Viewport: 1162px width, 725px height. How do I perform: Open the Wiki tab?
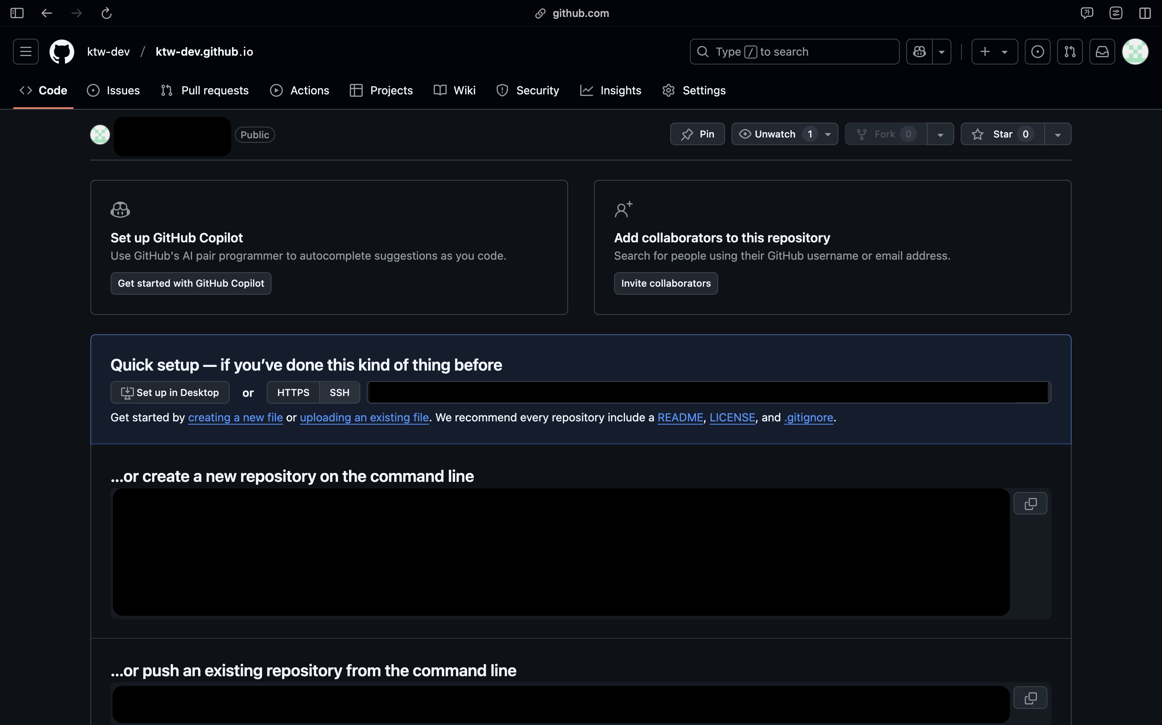[x=454, y=90]
